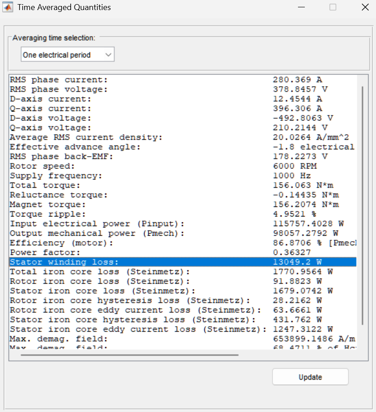Select the 'Magnet torque:' row
The image size is (376, 412).
coord(183,205)
